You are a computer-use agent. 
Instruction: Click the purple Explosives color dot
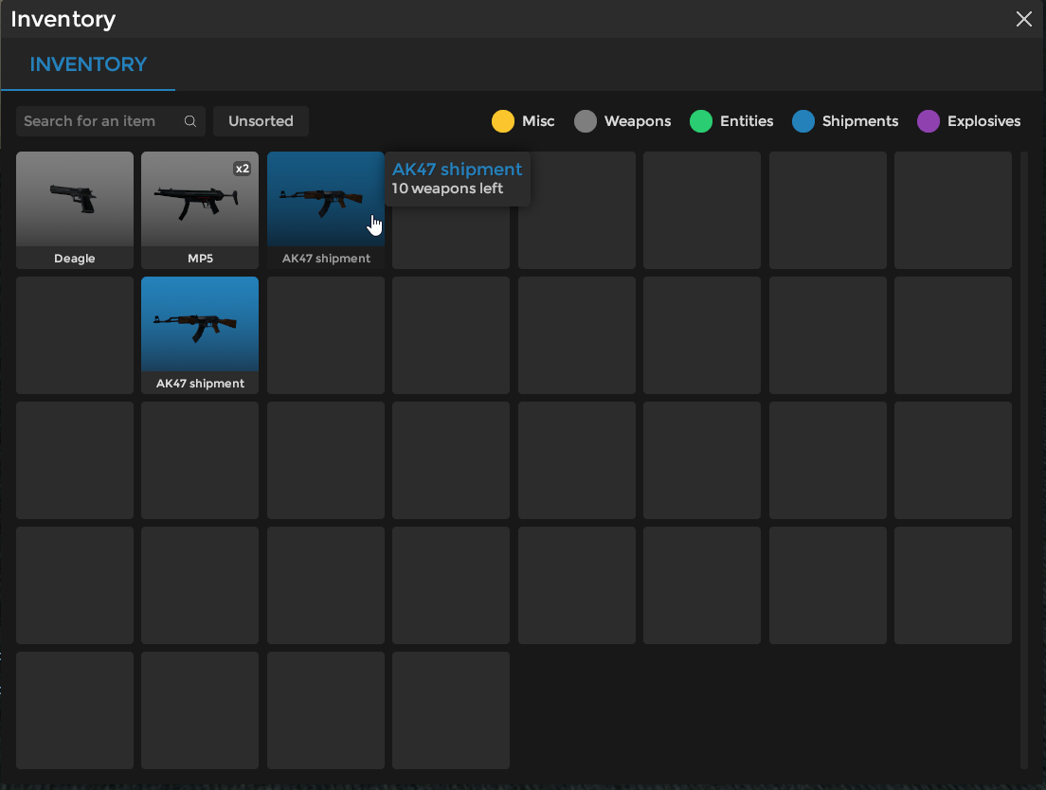point(929,121)
